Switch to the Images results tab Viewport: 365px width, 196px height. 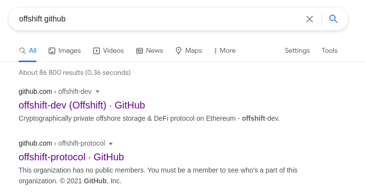pyautogui.click(x=69, y=51)
